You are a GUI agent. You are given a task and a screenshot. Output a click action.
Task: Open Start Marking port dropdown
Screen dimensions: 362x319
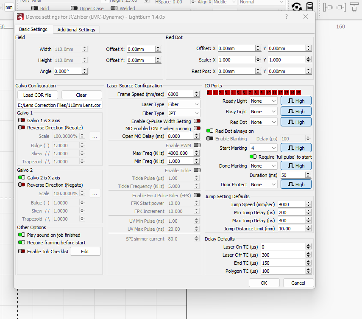click(x=263, y=148)
